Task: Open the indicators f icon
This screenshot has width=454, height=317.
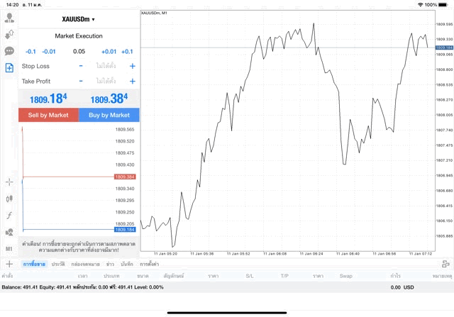Action: coord(9,216)
